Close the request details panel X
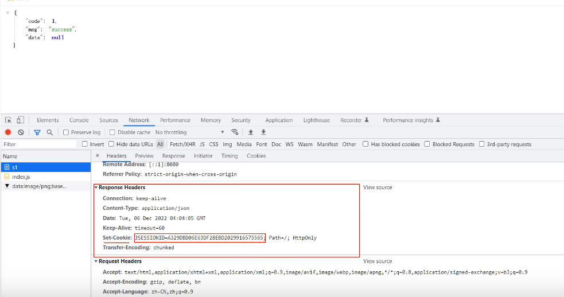The image size is (564, 297). pyautogui.click(x=98, y=156)
